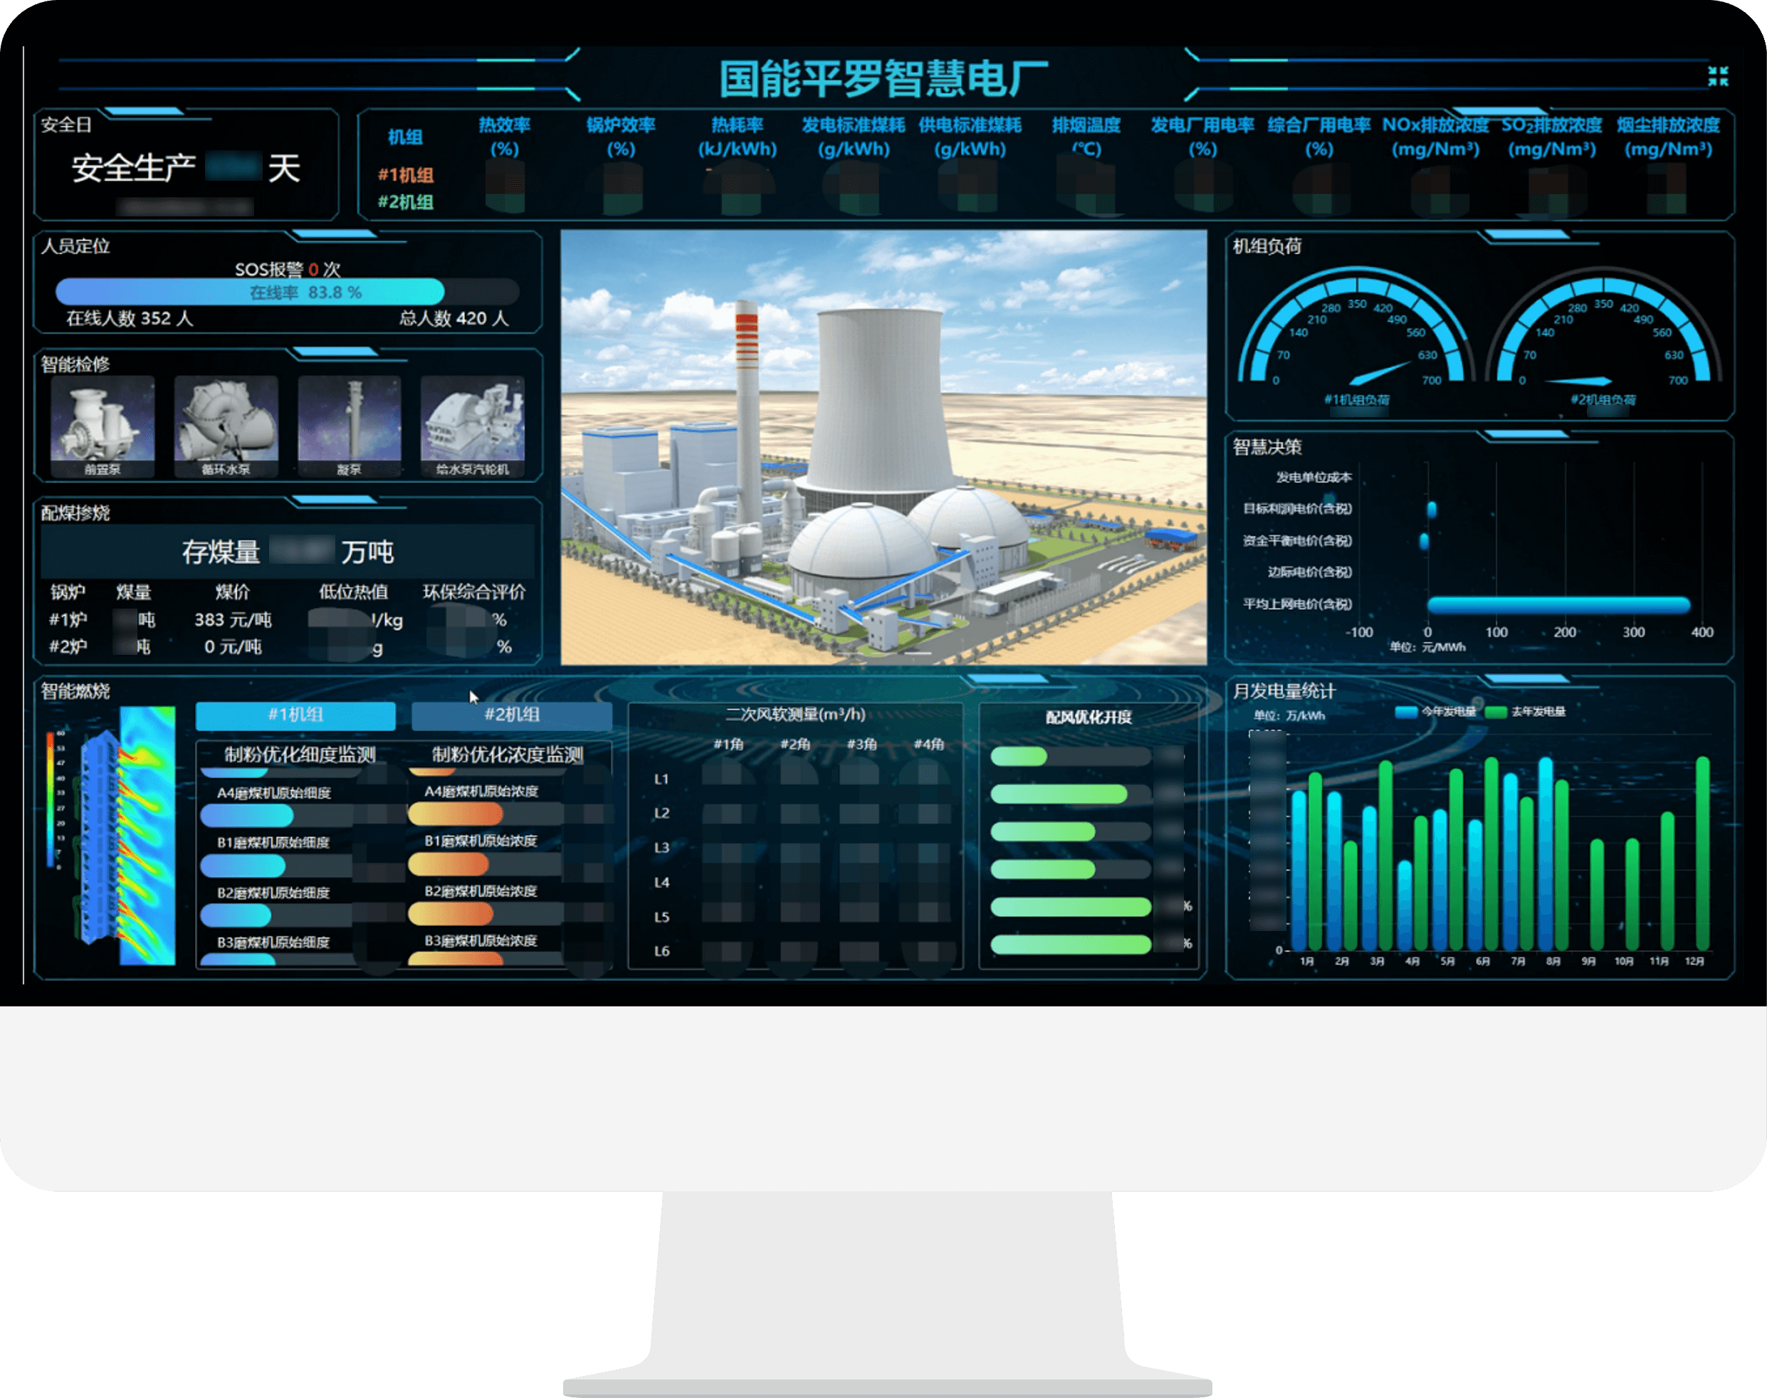Open the 循环水泵 equipment thumbnail
The image size is (1767, 1398).
pos(226,426)
